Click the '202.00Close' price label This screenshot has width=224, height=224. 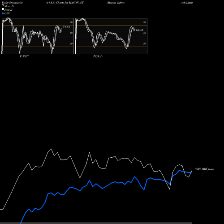[204, 169]
